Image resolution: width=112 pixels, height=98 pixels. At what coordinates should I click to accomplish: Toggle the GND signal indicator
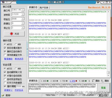(83, 81)
